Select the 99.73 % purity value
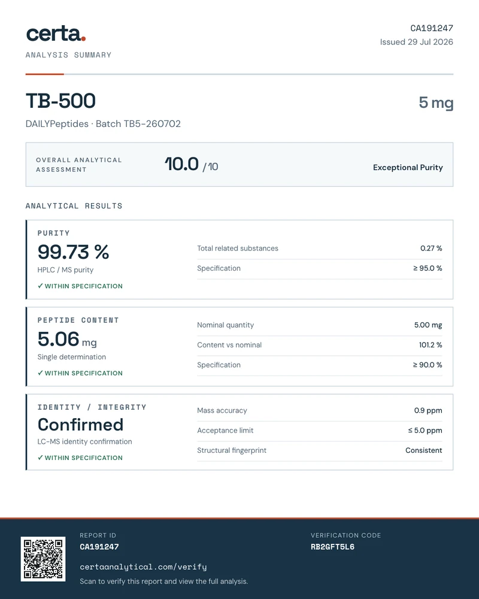This screenshot has height=599, width=479. [x=73, y=252]
